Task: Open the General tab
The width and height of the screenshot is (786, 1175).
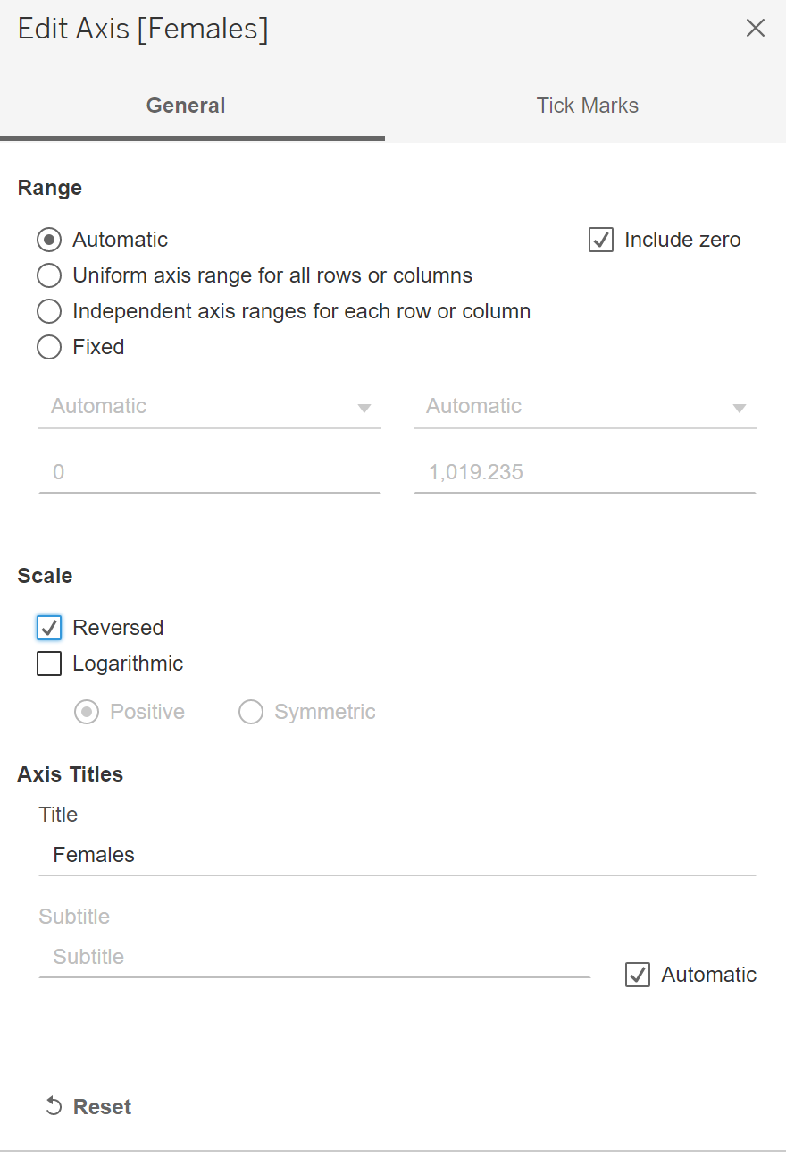Action: click(x=186, y=106)
